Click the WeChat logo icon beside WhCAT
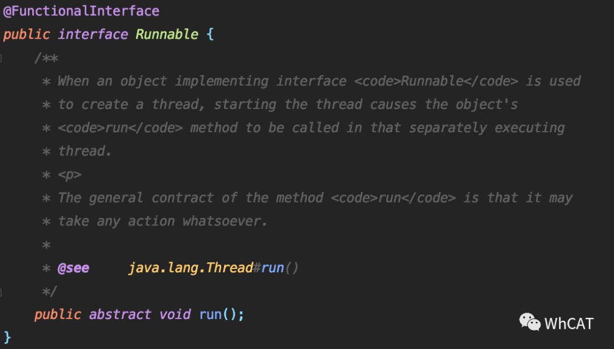614x349 pixels. (530, 322)
